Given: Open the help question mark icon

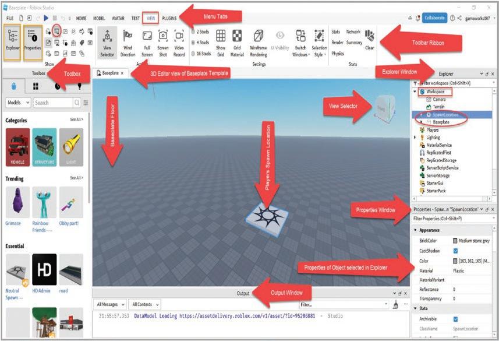Looking at the screenshot, I should (x=452, y=18).
